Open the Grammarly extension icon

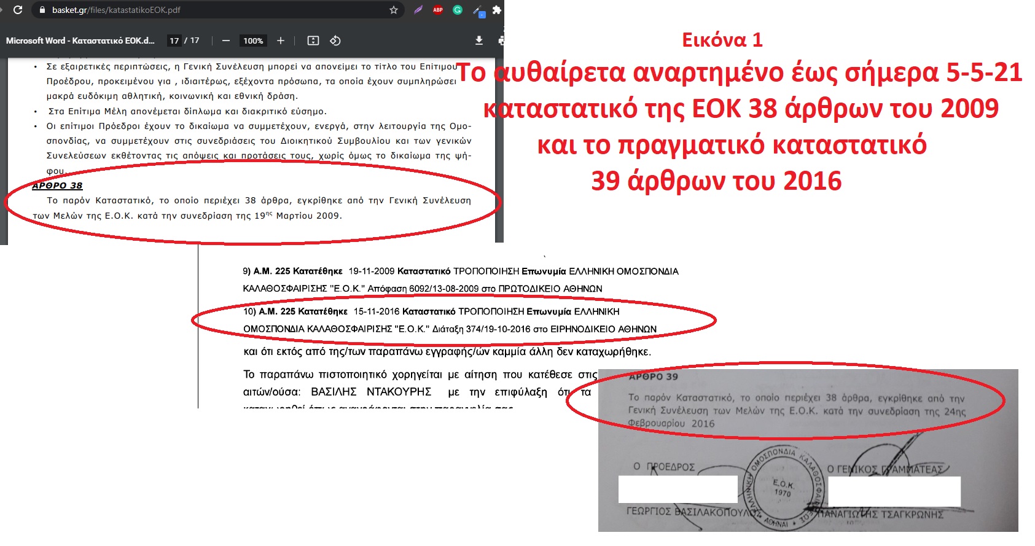click(x=458, y=10)
